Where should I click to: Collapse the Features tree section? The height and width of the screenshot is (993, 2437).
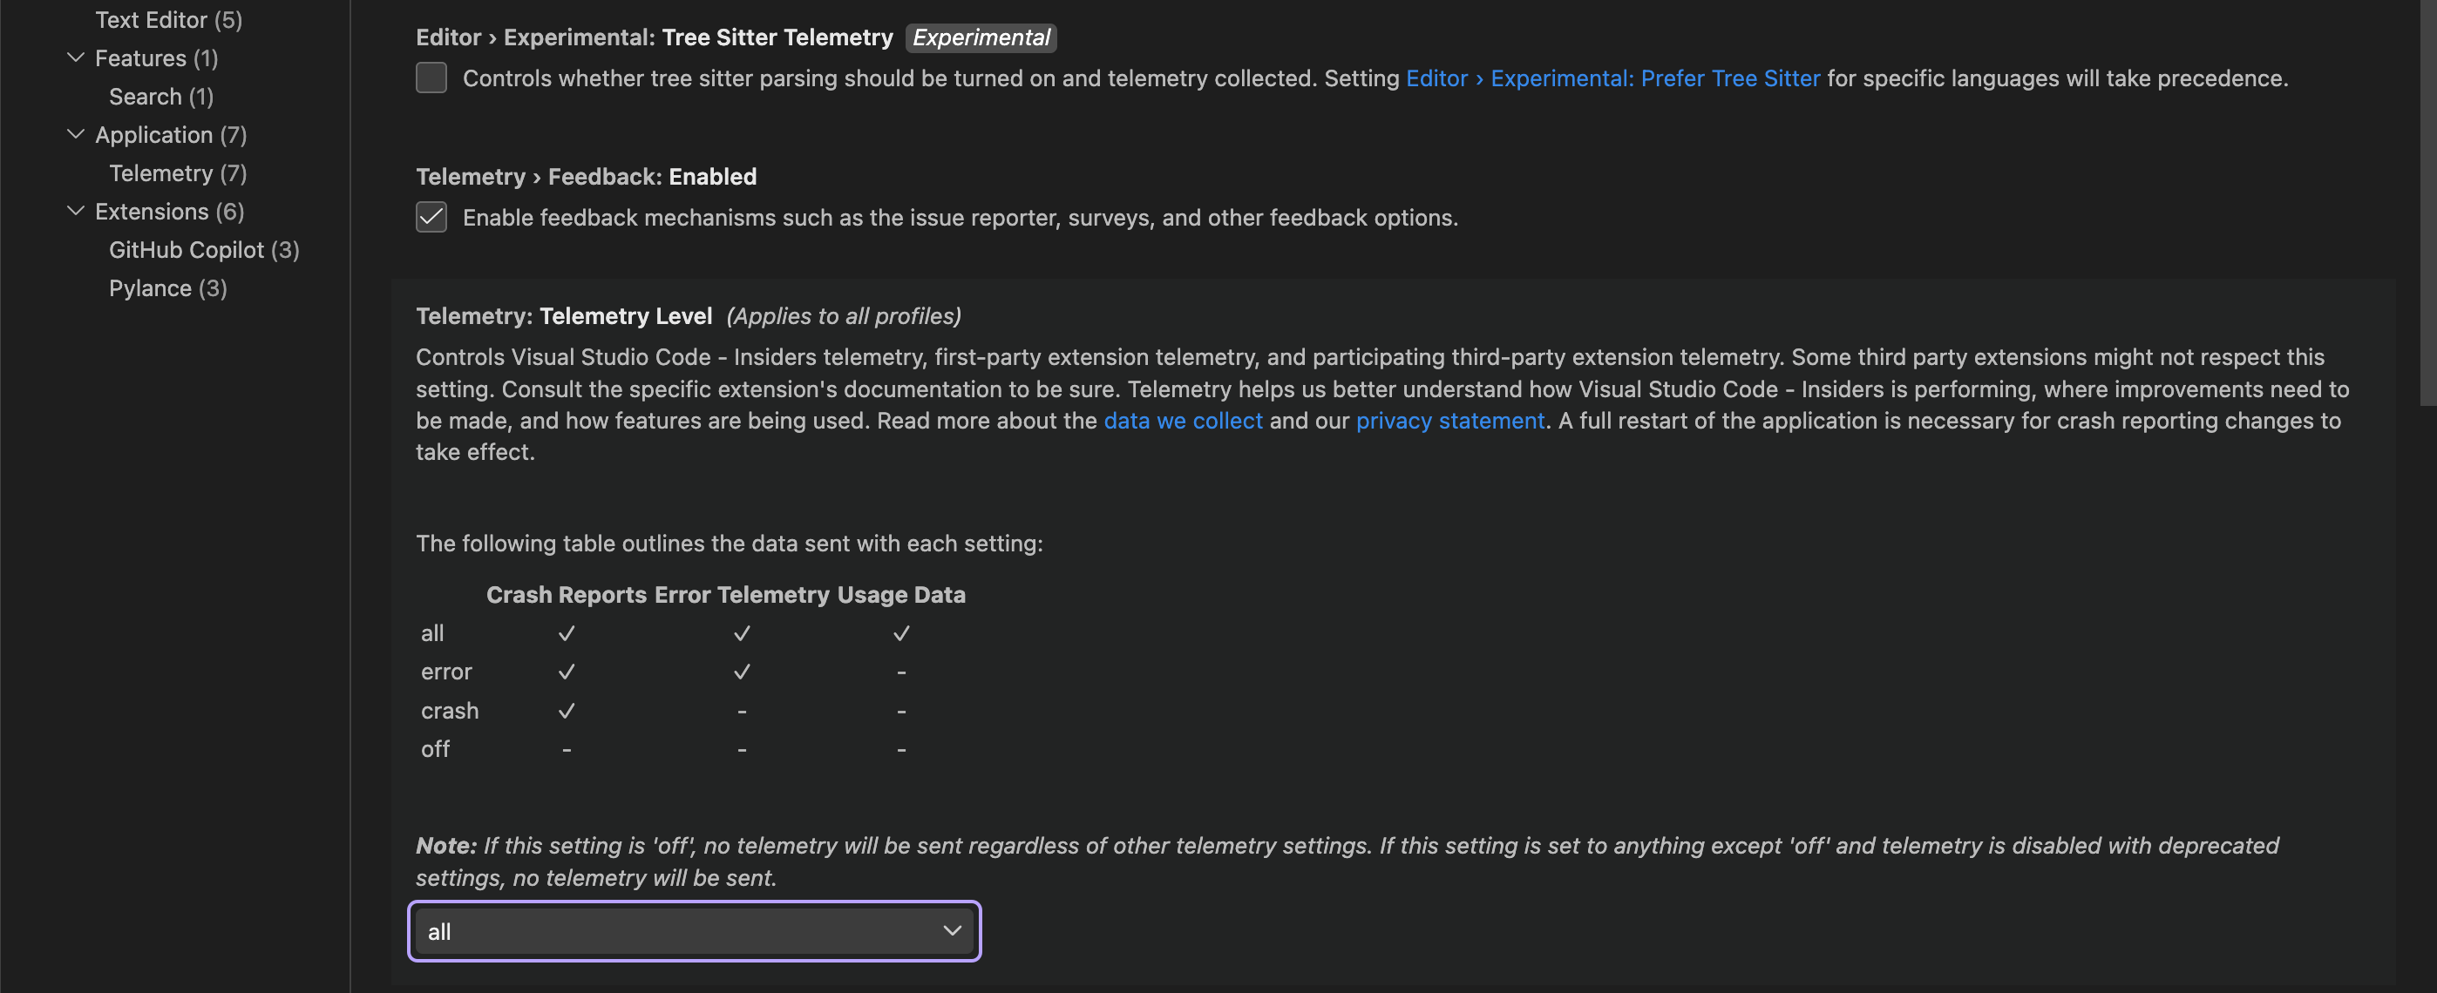[x=76, y=57]
